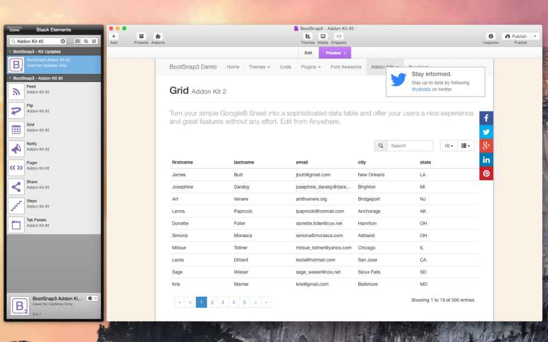Click the Add plus icon in toolbar
The width and height of the screenshot is (548, 342).
pyautogui.click(x=114, y=36)
